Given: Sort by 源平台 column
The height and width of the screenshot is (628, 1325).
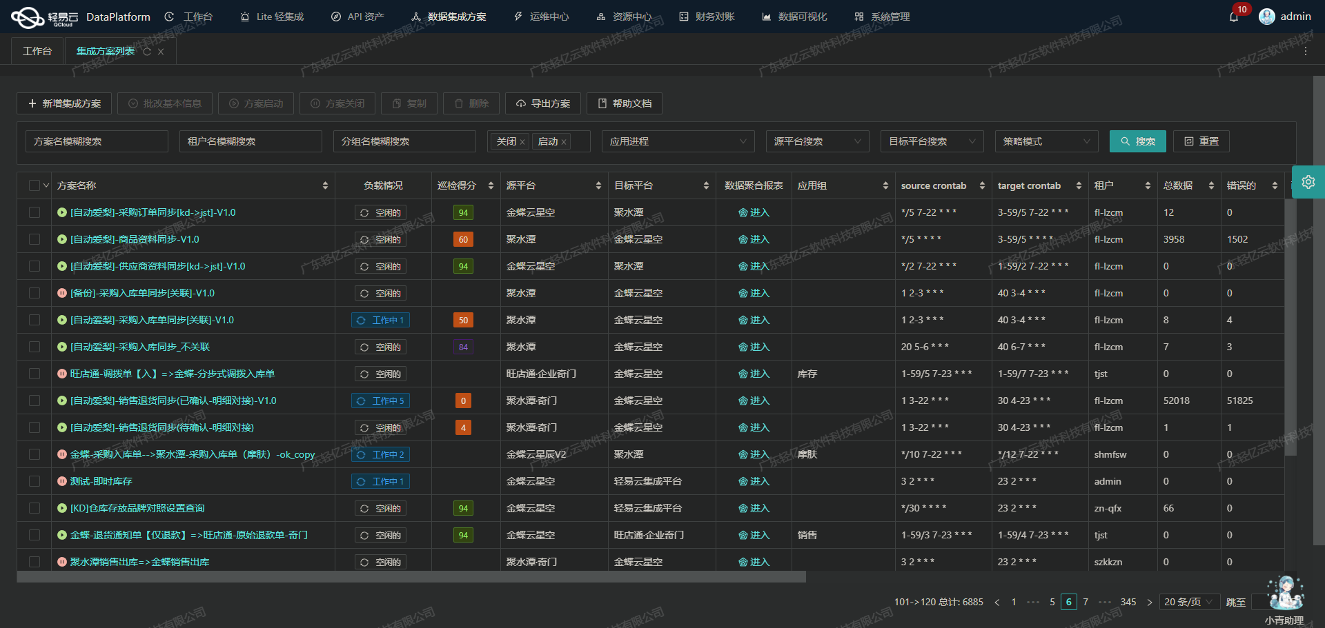Looking at the screenshot, I should [598, 185].
